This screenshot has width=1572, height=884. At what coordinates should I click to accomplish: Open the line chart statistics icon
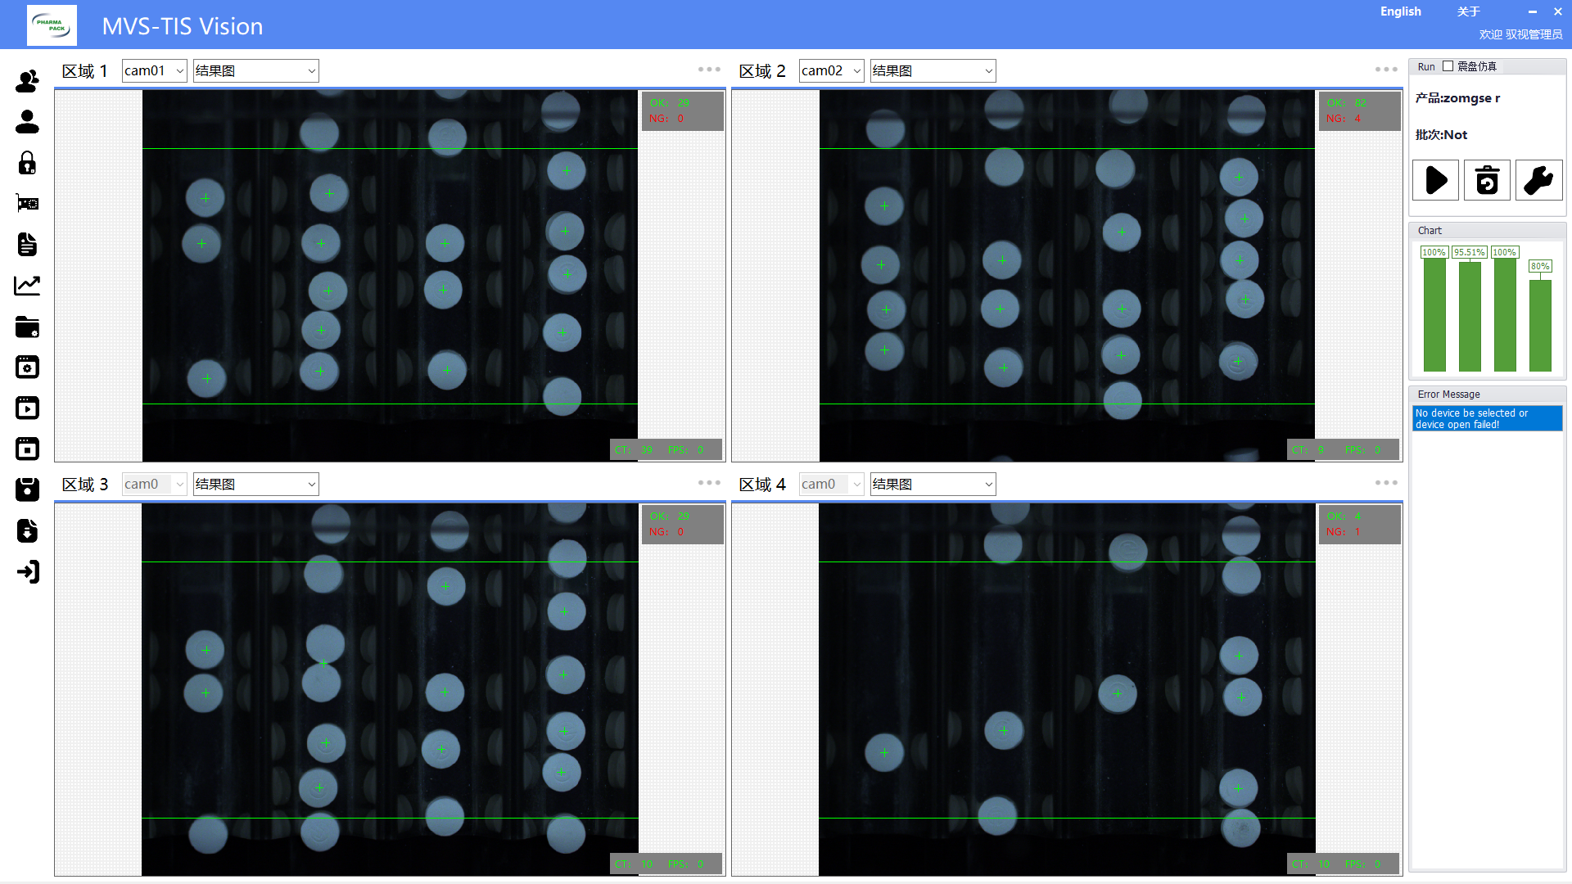coord(27,285)
